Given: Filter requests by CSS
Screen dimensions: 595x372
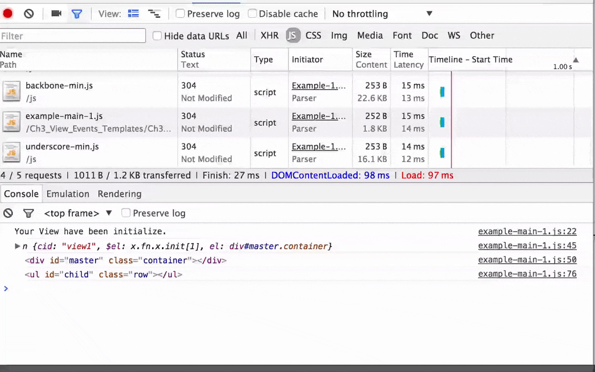Looking at the screenshot, I should [314, 36].
